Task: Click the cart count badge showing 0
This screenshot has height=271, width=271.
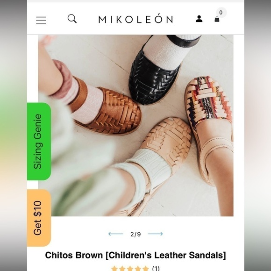Action: pyautogui.click(x=221, y=13)
